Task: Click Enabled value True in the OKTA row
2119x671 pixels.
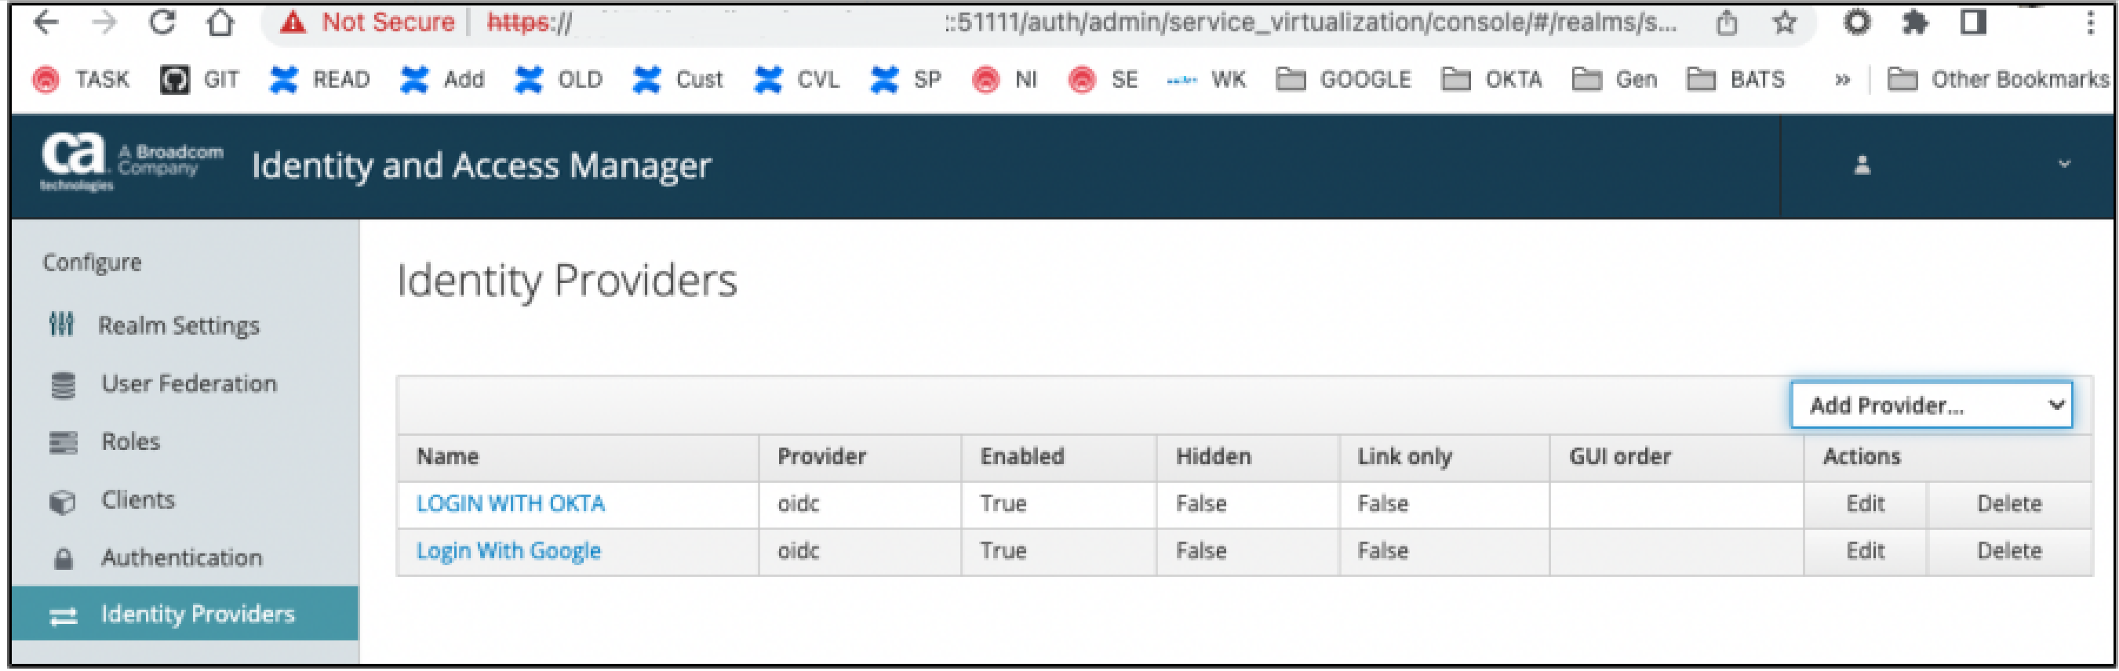Action: pyautogui.click(x=1003, y=504)
